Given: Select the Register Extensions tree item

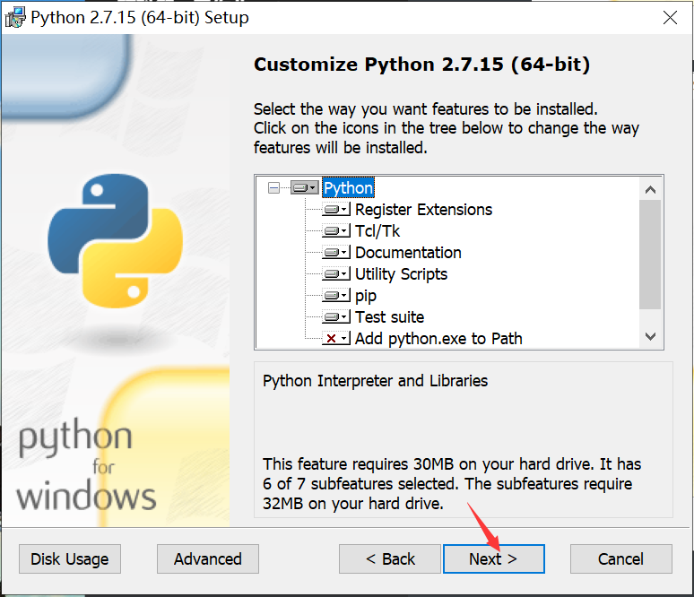Looking at the screenshot, I should pos(423,210).
